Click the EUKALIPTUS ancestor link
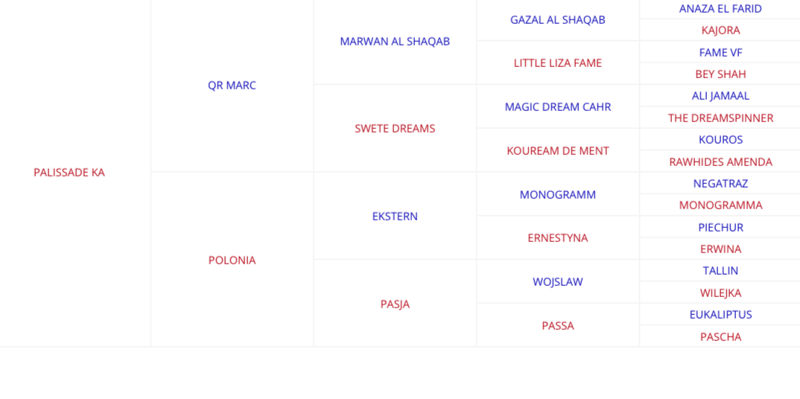Screen dimensions: 800x399 click(720, 315)
